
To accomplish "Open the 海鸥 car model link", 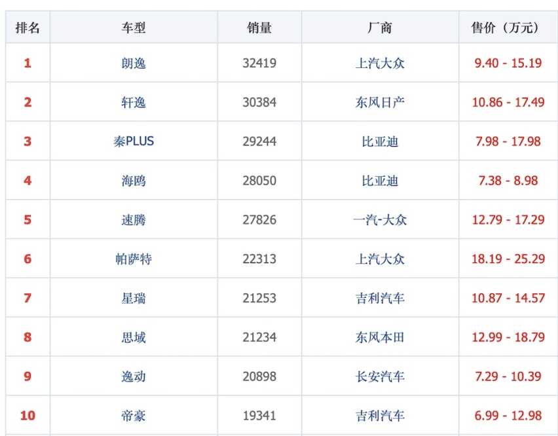I will (134, 181).
